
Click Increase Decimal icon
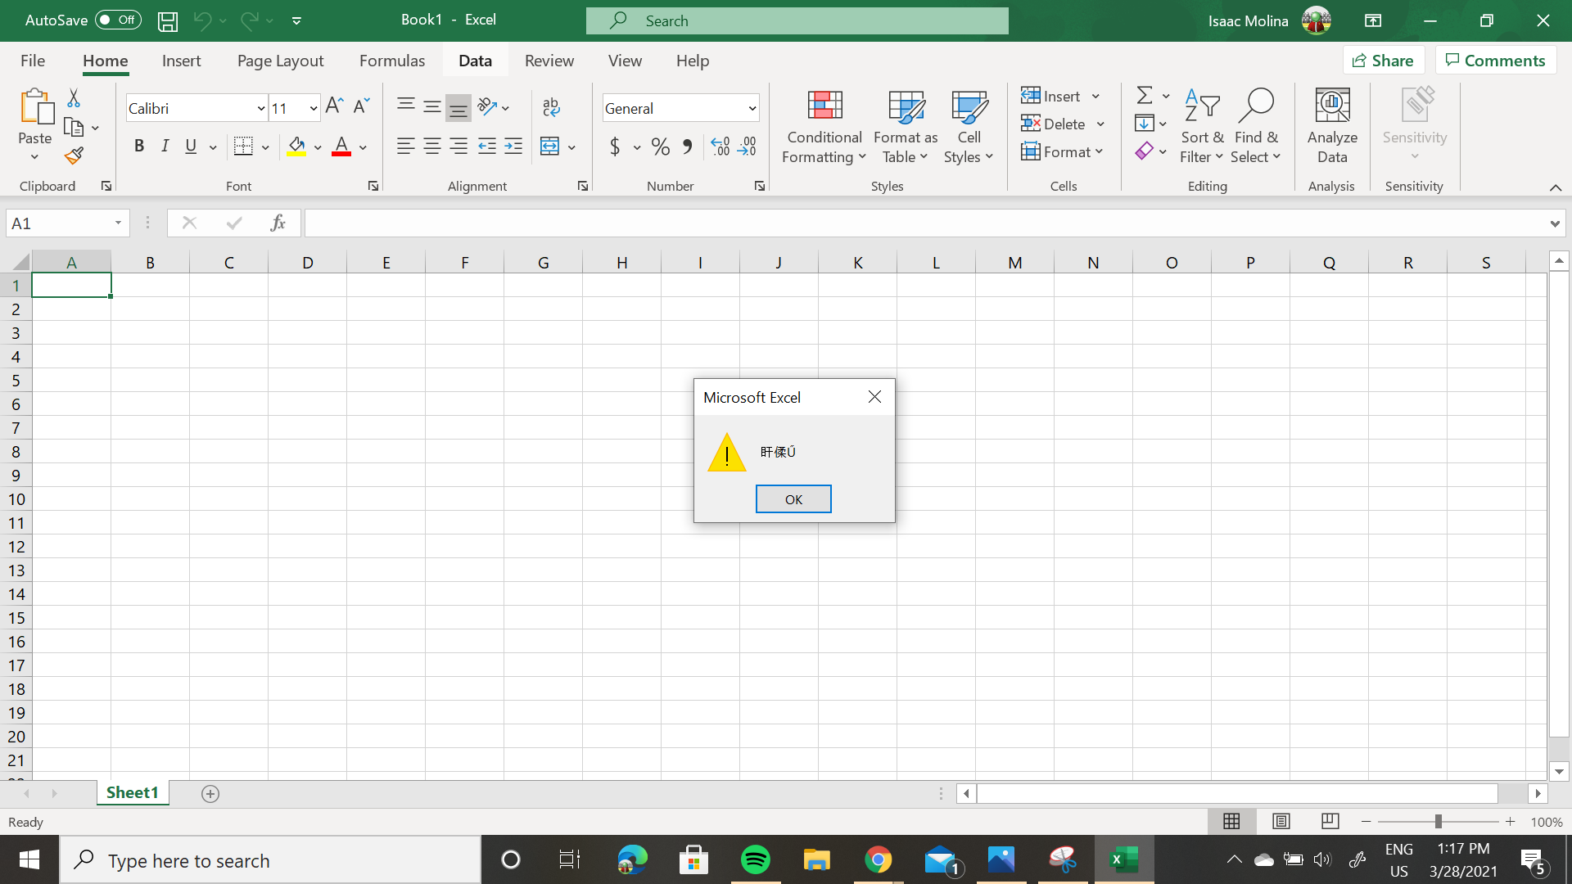coord(720,147)
